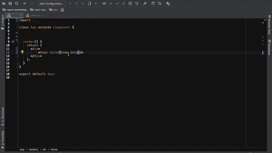Image resolution: width=272 pixels, height=153 pixels.
Task: Click the scrollbar marker at line 12
Action: (x=263, y=53)
